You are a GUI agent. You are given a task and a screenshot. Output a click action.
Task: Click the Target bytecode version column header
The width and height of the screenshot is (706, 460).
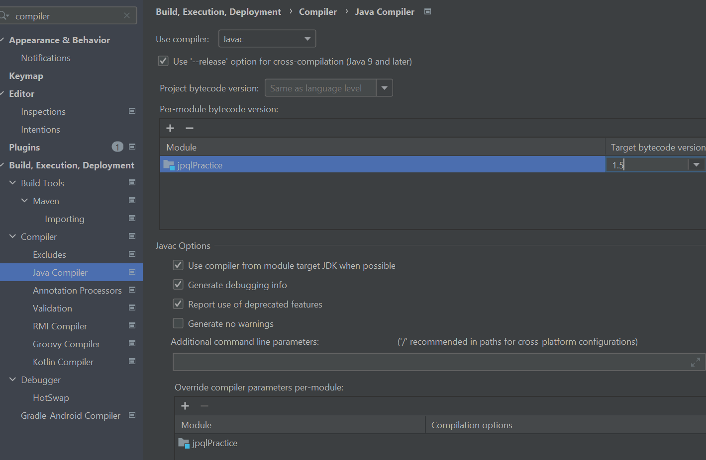coord(656,147)
